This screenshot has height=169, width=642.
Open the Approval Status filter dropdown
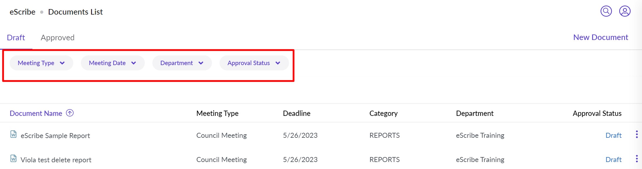tap(254, 63)
